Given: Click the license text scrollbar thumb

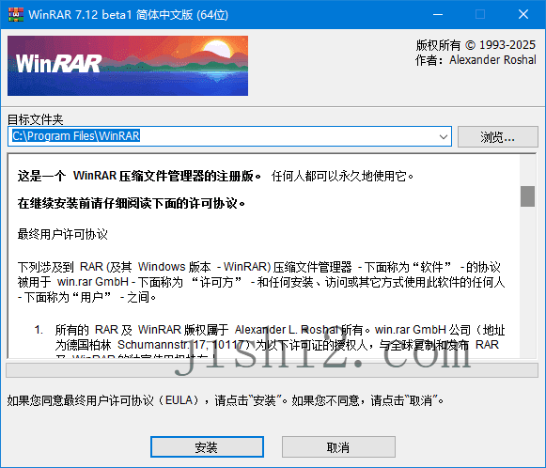Looking at the screenshot, I should coord(527,196).
